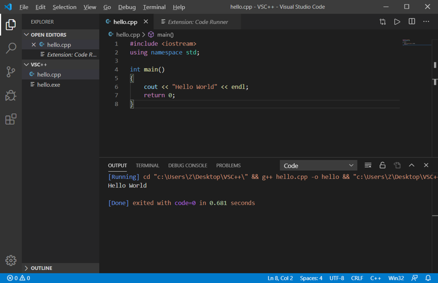Click Ln 8, Col 2 in status bar
Image resolution: width=438 pixels, height=283 pixels.
point(280,278)
